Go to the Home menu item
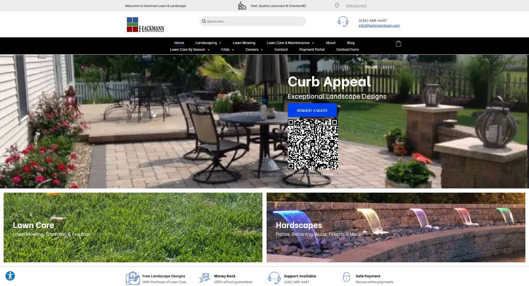The height and width of the screenshot is (286, 529). tap(179, 43)
